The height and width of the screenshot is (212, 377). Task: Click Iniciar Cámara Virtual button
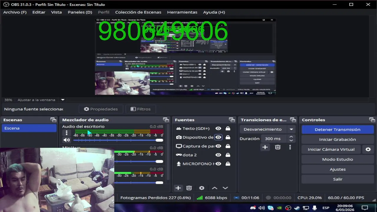pos(331,149)
